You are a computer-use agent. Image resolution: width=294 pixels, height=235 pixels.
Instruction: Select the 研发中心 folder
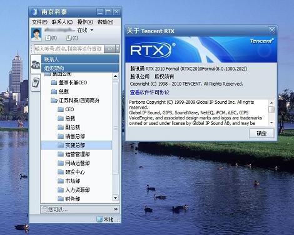tap(71, 172)
